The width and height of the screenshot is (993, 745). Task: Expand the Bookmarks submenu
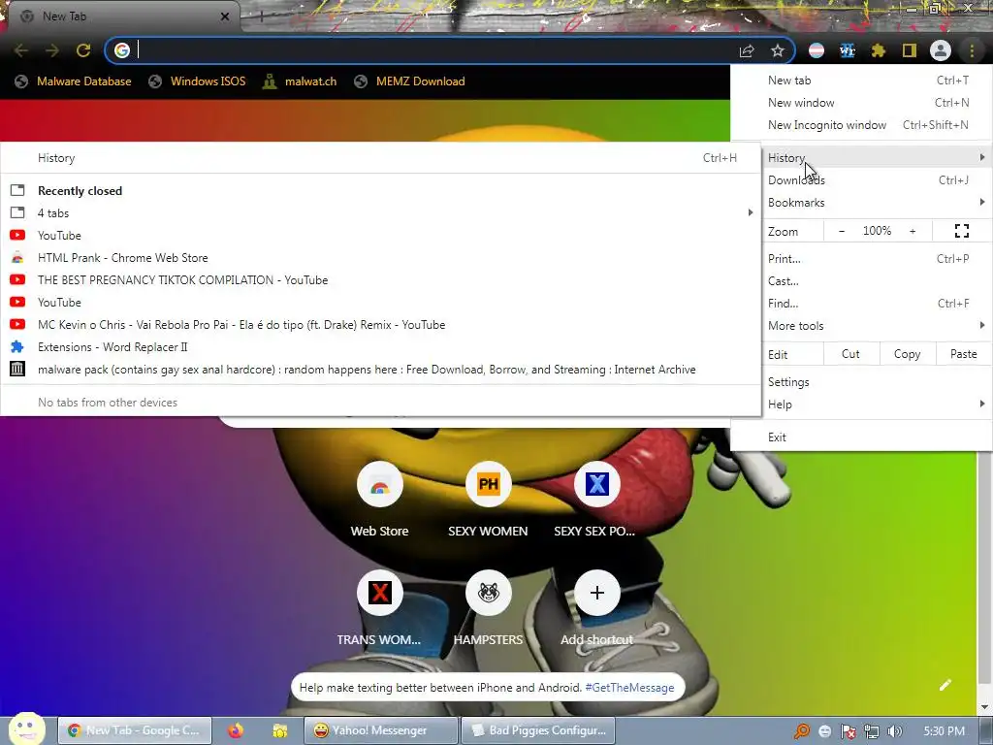(x=862, y=203)
